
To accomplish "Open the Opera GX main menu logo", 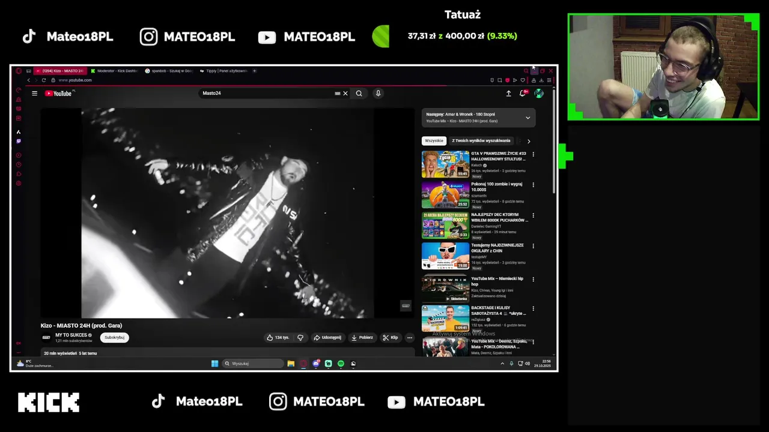I will [19, 71].
